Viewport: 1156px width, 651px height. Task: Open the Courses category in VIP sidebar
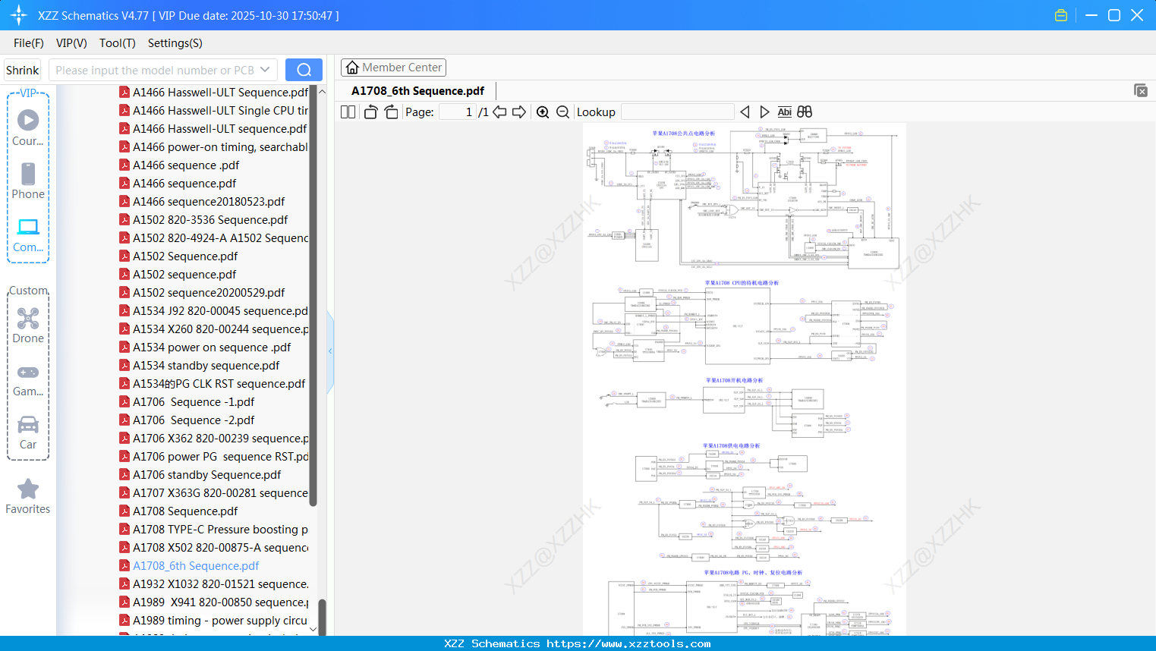(28, 127)
